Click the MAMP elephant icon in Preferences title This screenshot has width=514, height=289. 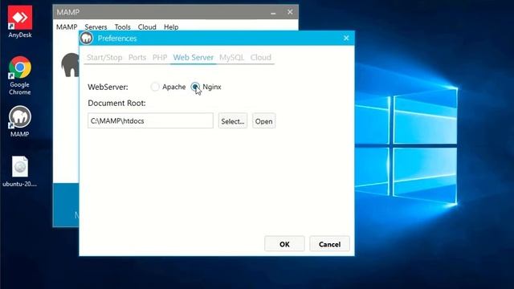pos(87,39)
